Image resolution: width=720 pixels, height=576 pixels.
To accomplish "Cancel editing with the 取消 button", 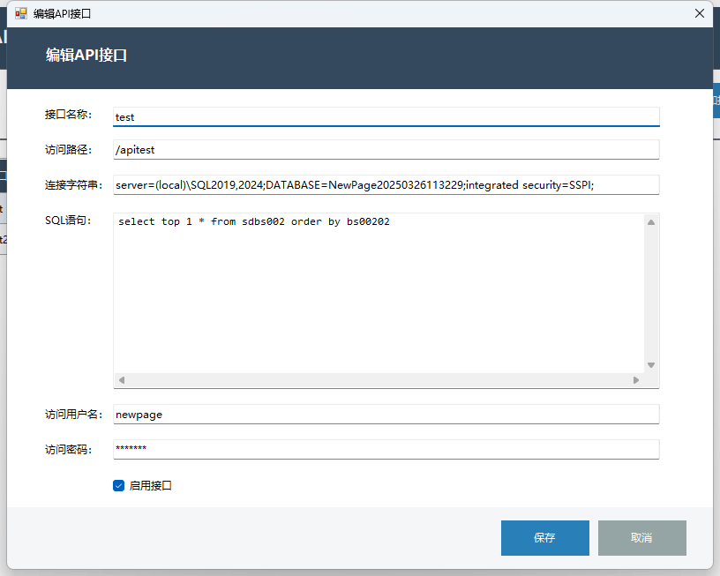I will (641, 537).
